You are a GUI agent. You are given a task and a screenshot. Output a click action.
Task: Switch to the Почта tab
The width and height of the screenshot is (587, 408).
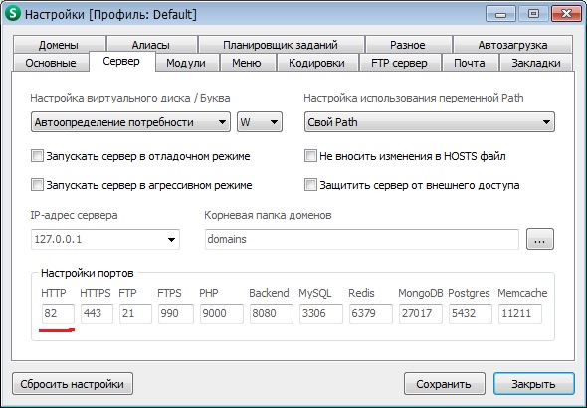click(470, 62)
